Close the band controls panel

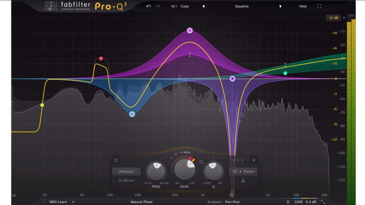tap(254, 160)
